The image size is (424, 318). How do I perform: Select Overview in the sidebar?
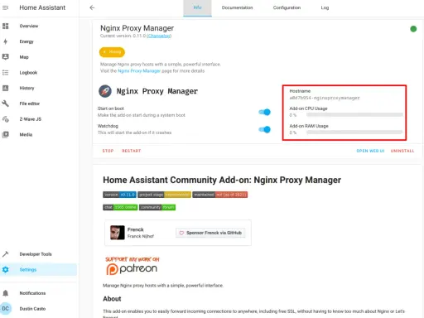click(39, 26)
